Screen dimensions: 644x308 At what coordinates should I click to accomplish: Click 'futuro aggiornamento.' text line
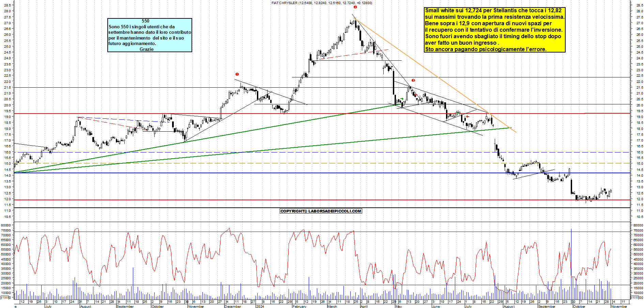132,43
